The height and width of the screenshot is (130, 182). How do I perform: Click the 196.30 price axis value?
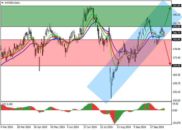click(177, 15)
